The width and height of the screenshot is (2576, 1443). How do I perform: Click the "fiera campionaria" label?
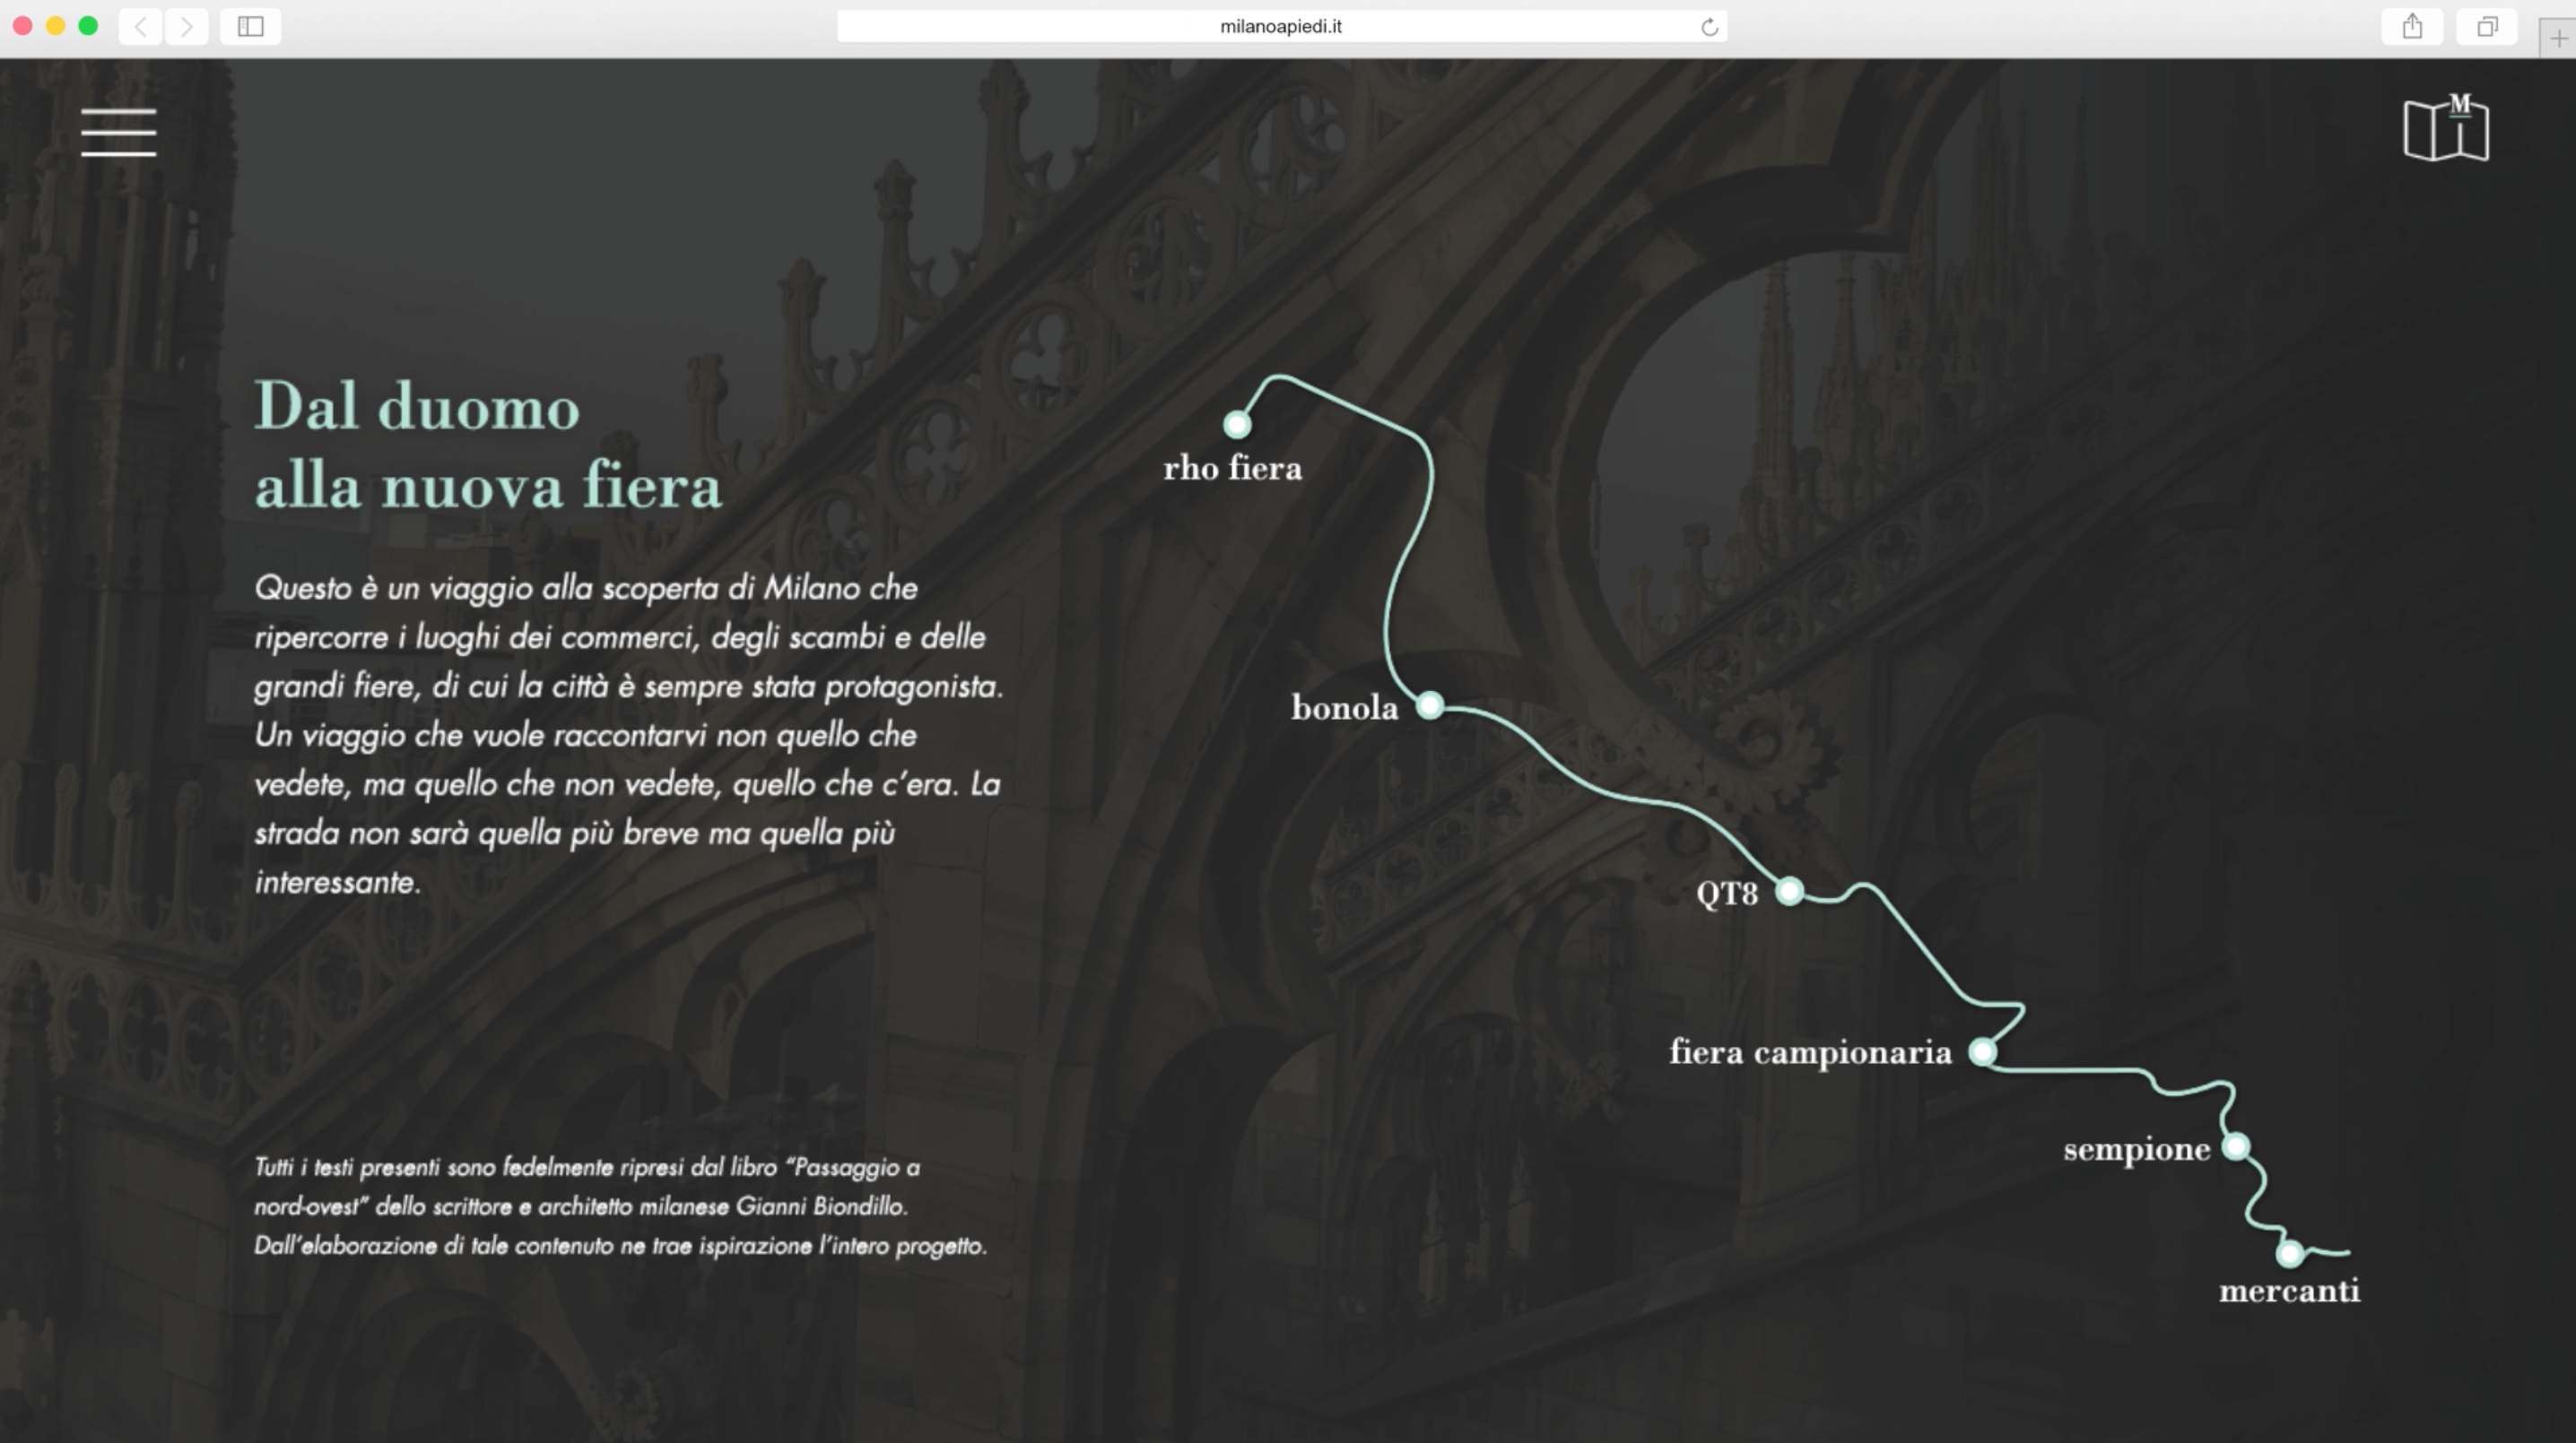coord(1810,1052)
